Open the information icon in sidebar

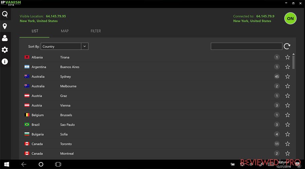(5, 62)
